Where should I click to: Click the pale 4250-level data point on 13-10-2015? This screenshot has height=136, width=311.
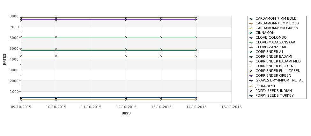click(x=161, y=56)
